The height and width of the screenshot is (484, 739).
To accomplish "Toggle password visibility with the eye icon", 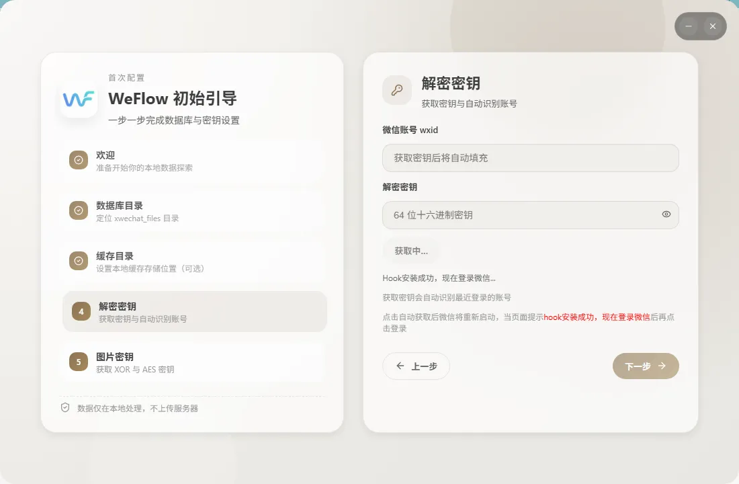I will tap(666, 214).
